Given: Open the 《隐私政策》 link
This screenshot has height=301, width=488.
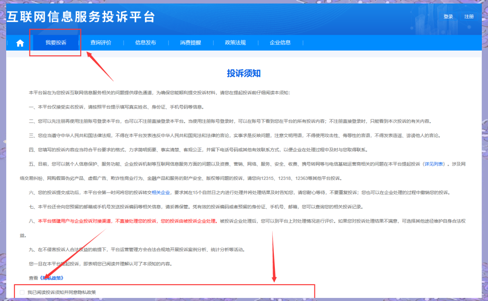Looking at the screenshot, I should point(52,278).
